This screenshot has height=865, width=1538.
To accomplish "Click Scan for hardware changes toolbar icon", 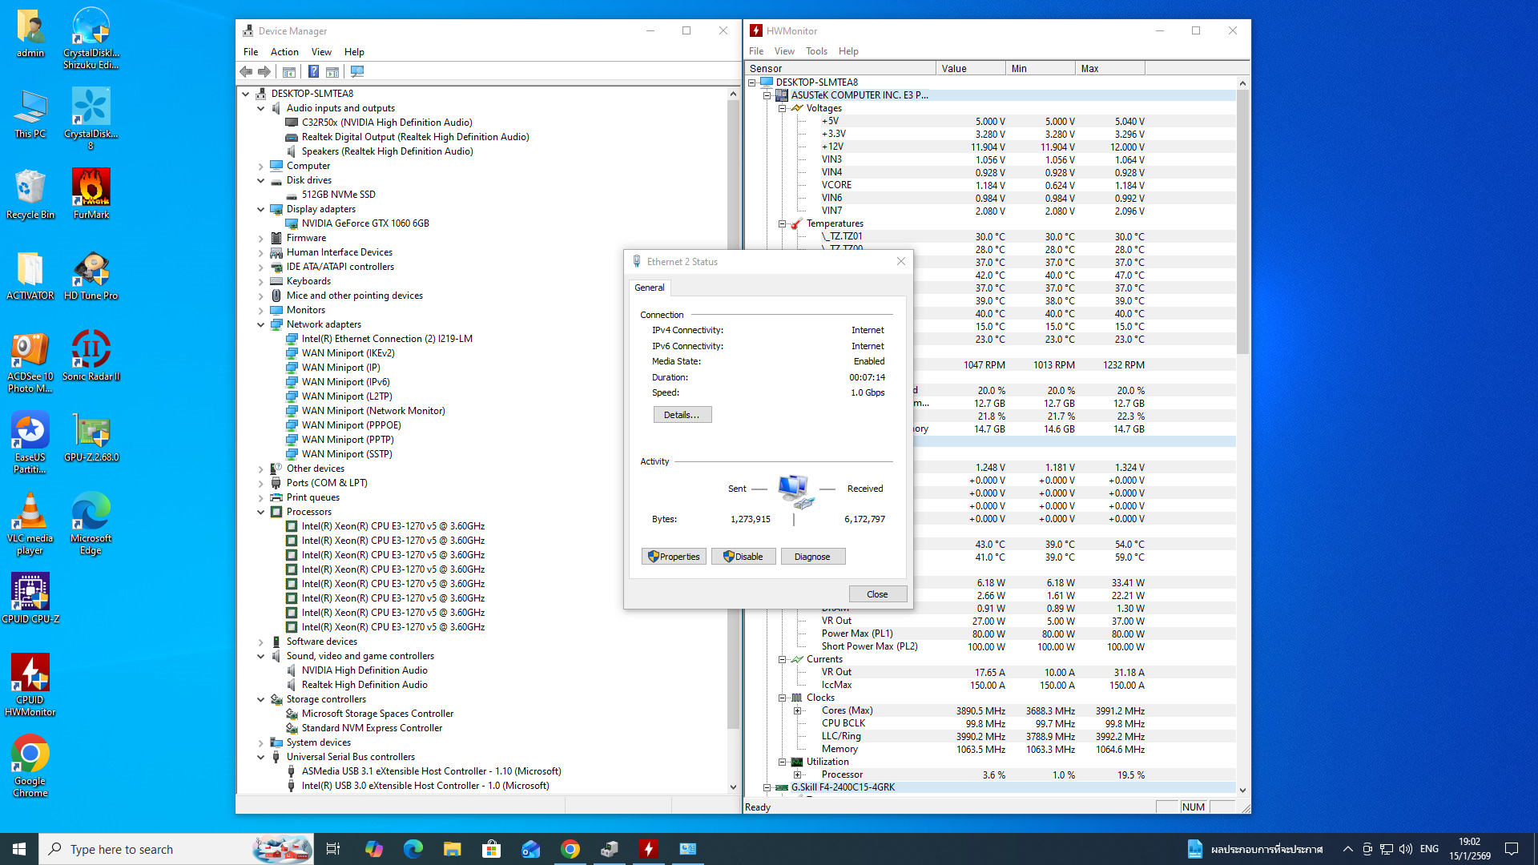I will click(357, 72).
